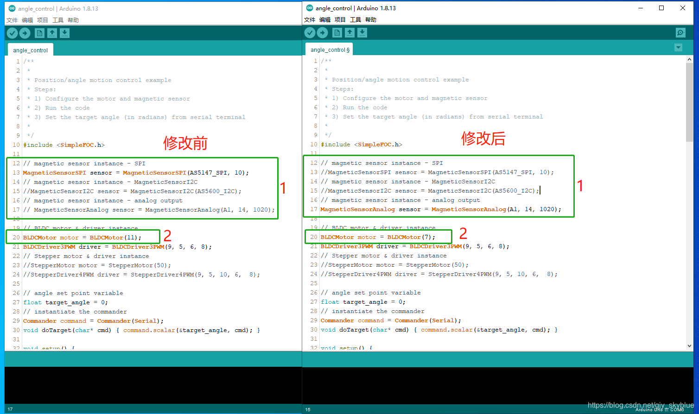
Task: Open 文件 menu in right window
Action: pos(310,20)
